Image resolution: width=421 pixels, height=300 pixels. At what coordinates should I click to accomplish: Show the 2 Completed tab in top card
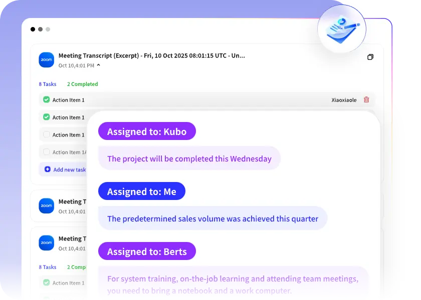82,84
